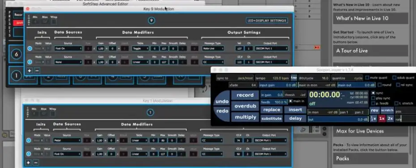Open LED+Display Settings
This screenshot has height=168, width=416.
[267, 21]
